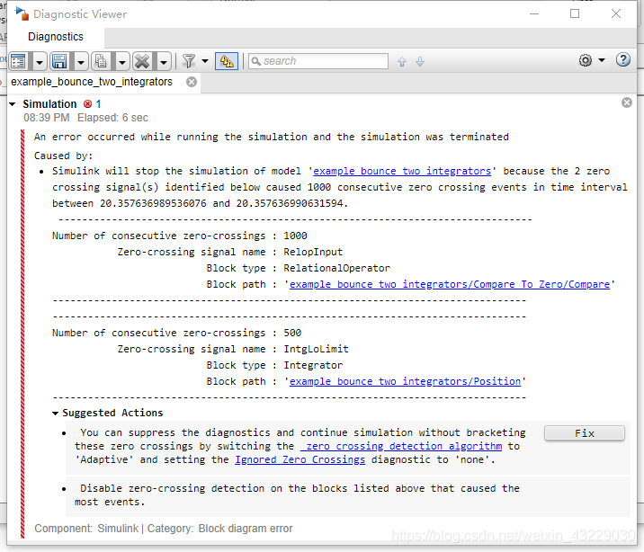Viewport: 644px width, 552px height.
Task: Select the Diagnostics tab
Action: pos(56,37)
